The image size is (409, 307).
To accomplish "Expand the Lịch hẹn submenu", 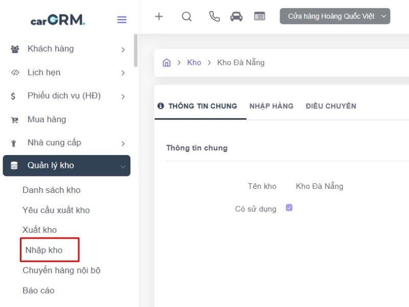I will pos(123,72).
